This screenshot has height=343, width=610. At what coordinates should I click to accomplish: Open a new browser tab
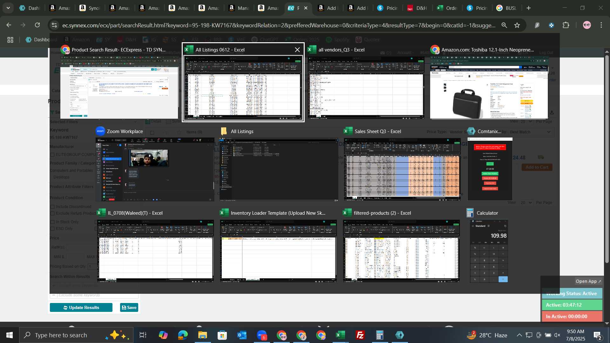tap(529, 8)
